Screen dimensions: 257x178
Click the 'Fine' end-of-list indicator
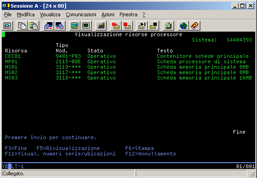pos(239,132)
